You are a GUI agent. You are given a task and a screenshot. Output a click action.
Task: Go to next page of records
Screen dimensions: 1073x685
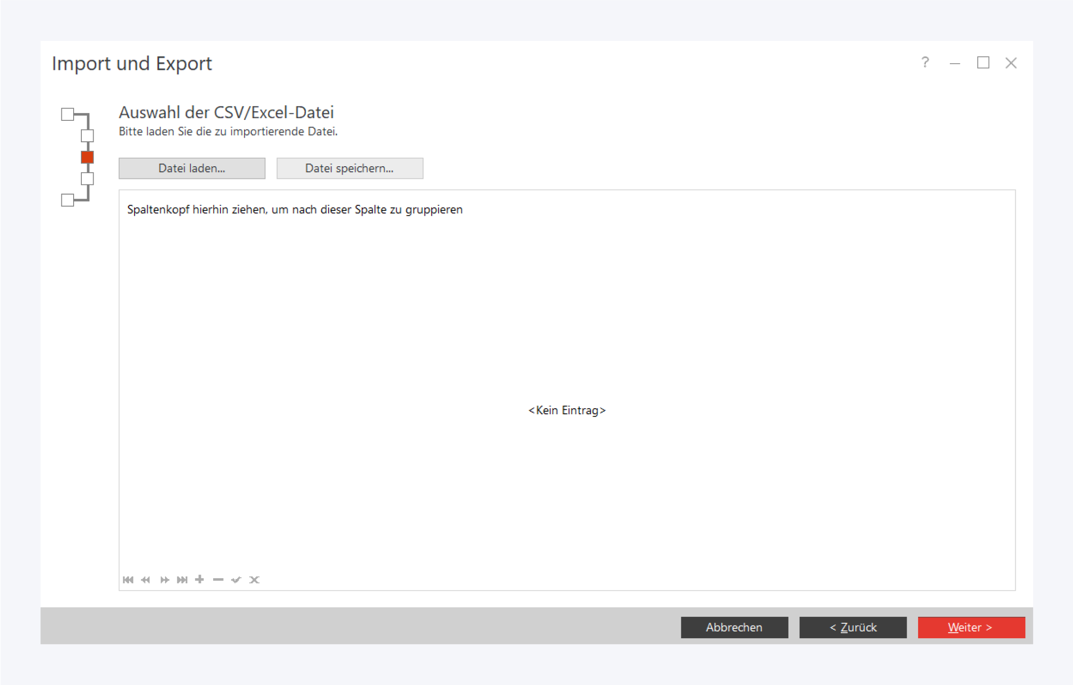[165, 580]
